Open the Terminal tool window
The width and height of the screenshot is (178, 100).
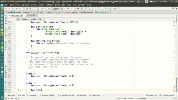(81, 96)
